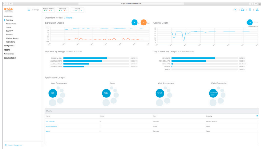Click the browser address bar
Image resolution: width=262 pixels, height=151 pixels.
tap(131, 3)
